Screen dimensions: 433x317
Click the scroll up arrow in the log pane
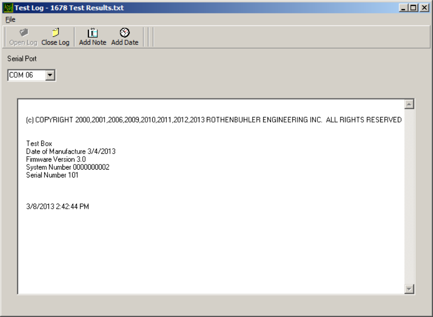coord(409,104)
